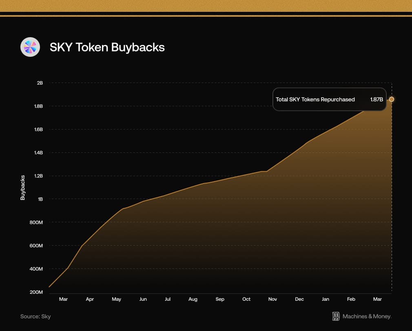Click the 'Machines & Money' brand text
Image resolution: width=412 pixels, height=331 pixels.
click(x=367, y=316)
